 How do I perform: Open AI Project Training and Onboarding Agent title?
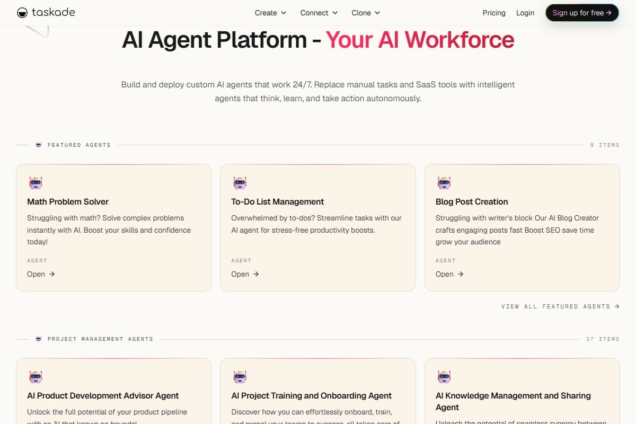pyautogui.click(x=311, y=395)
